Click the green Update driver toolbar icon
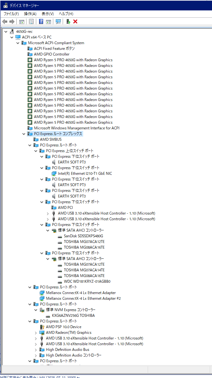212x378 pixels. (68, 22)
